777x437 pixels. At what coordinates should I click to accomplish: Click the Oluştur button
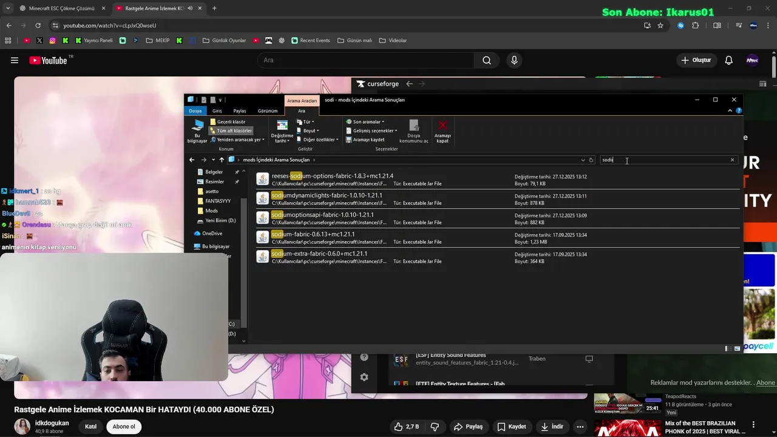coord(696,60)
